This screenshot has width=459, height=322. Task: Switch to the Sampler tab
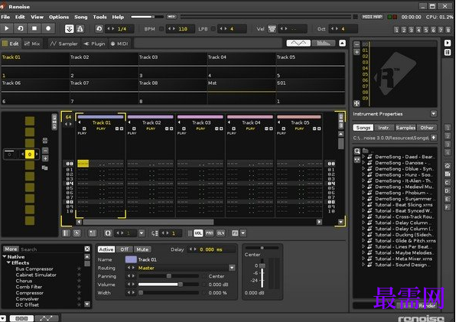click(x=64, y=44)
